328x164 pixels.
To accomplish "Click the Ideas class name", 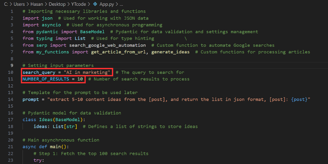I will pyautogui.click(x=44, y=120).
